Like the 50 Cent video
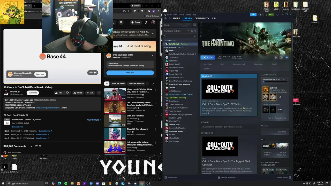 click(58, 93)
